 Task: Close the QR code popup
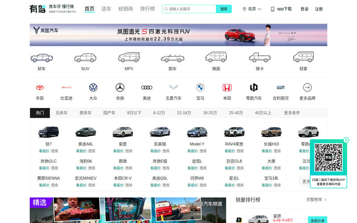(x=346, y=140)
